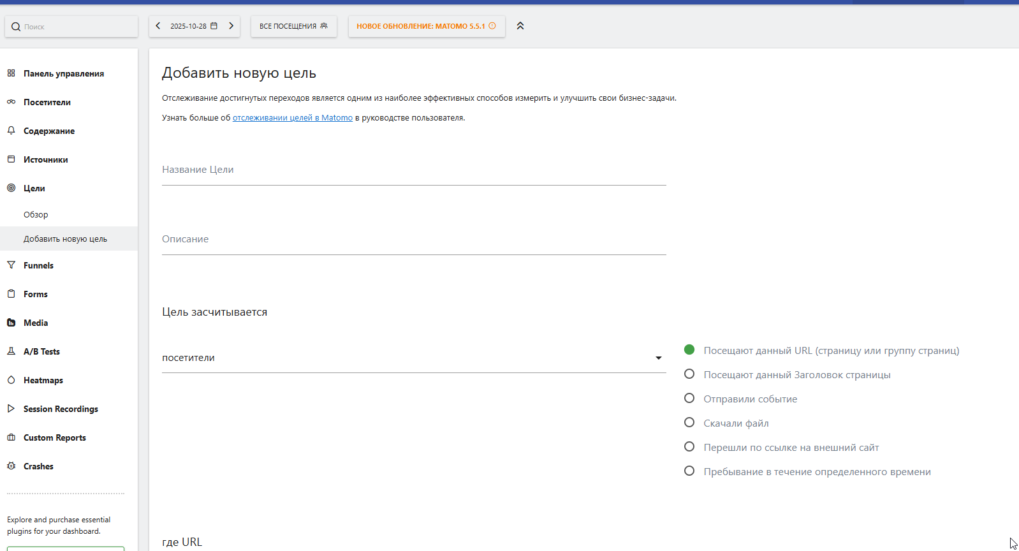Click the Custom Reports icon
Image resolution: width=1019 pixels, height=551 pixels.
coord(11,437)
